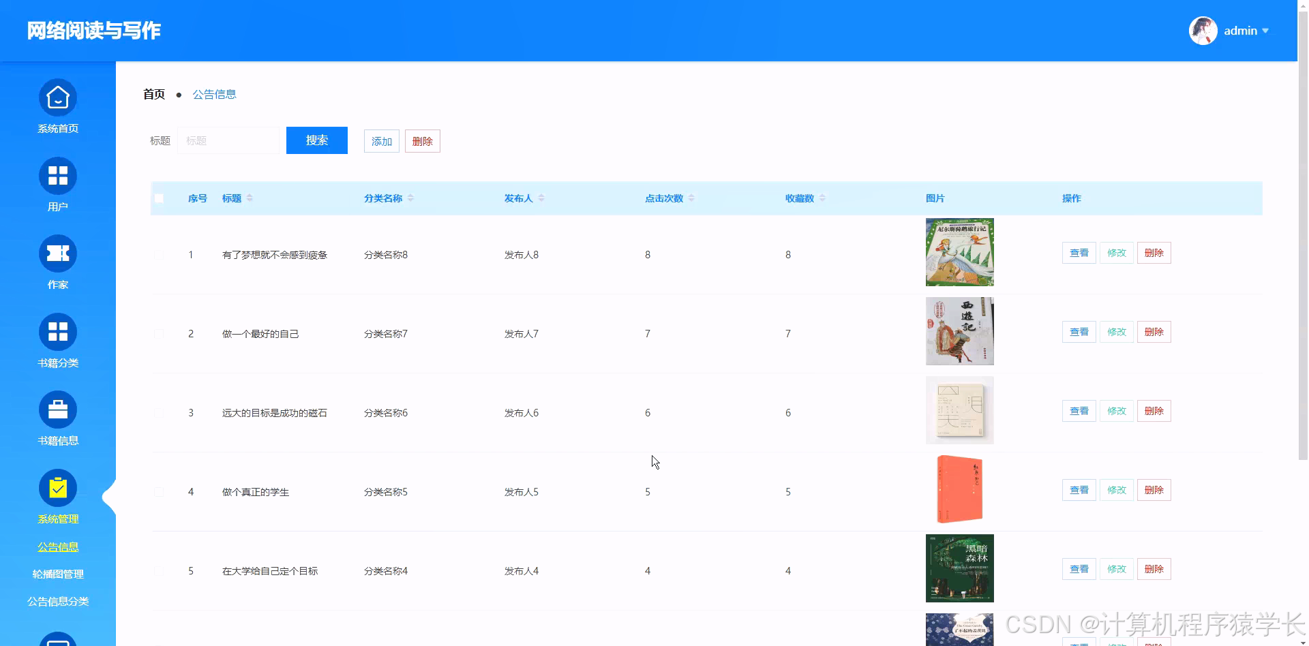Viewport: 1309px width, 646px height.
Task: Click 删除 for 在大学给自己定个目标
Action: point(1154,569)
